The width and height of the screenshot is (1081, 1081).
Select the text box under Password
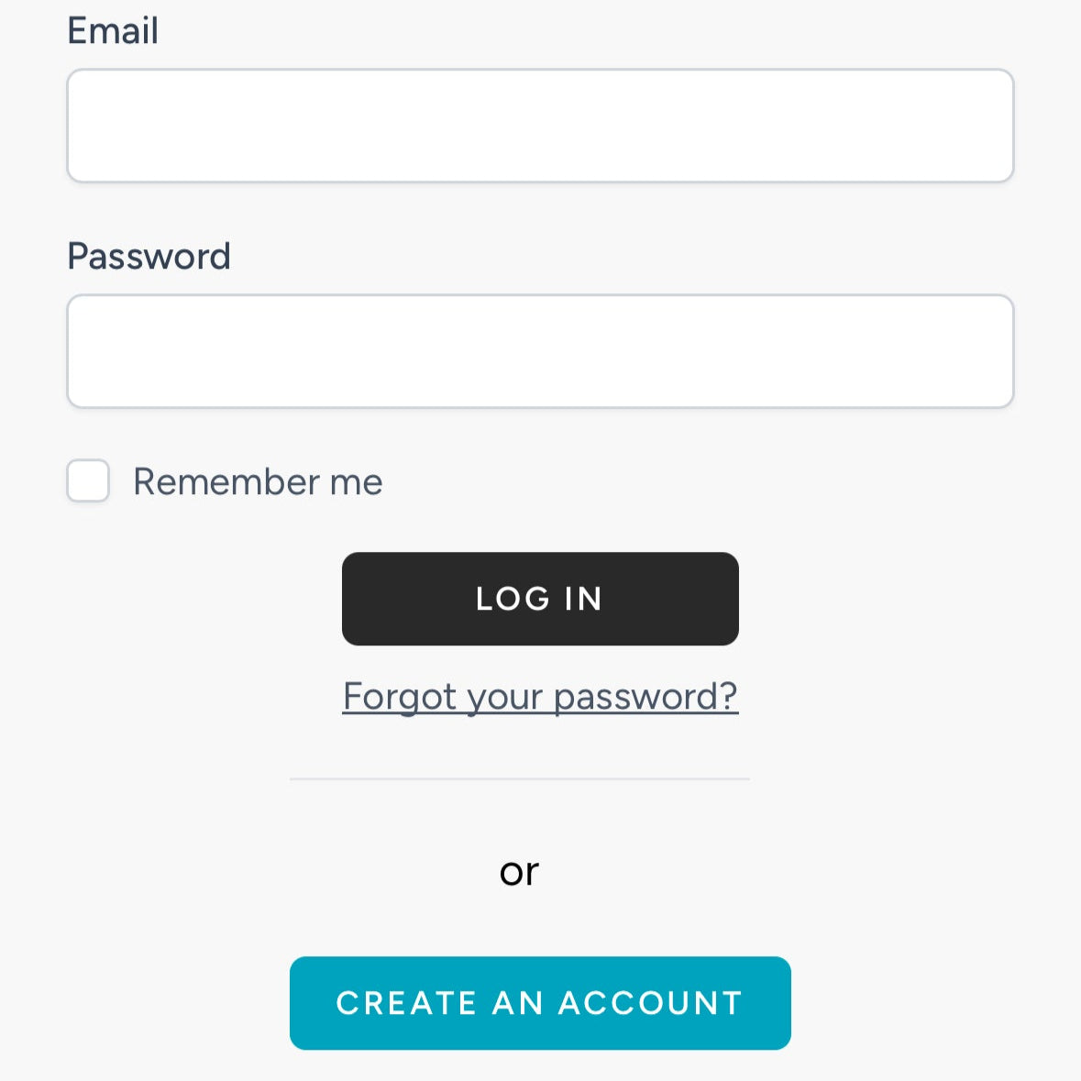pyautogui.click(x=540, y=351)
